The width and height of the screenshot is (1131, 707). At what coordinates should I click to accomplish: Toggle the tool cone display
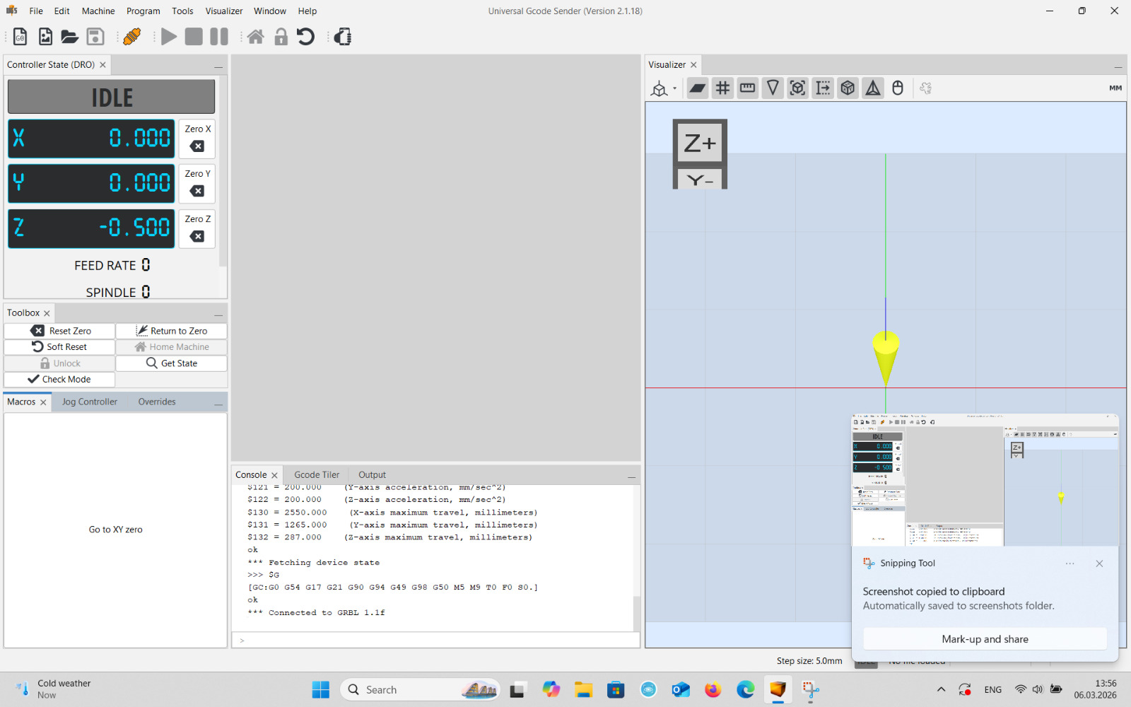[x=773, y=88]
